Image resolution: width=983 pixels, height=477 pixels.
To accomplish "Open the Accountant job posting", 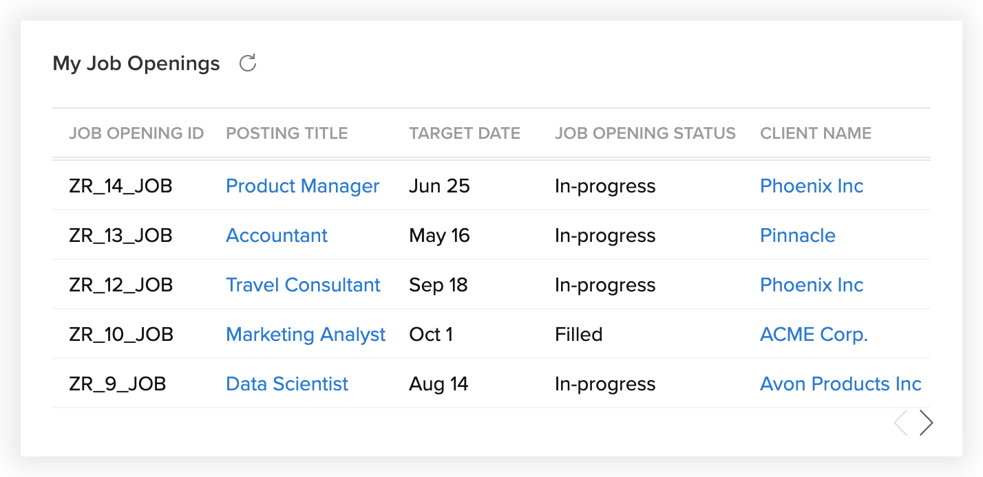I will point(277,236).
